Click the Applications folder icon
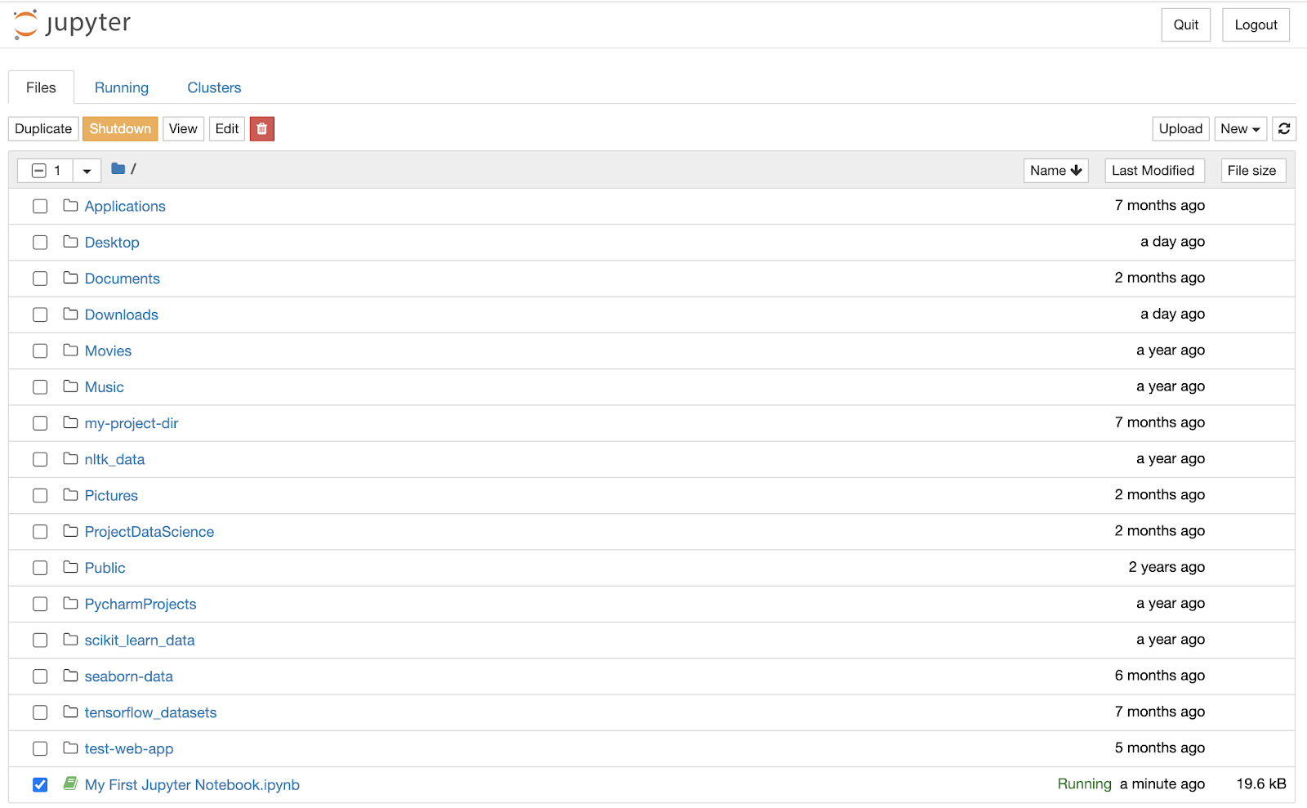The height and width of the screenshot is (808, 1307). pyautogui.click(x=70, y=206)
